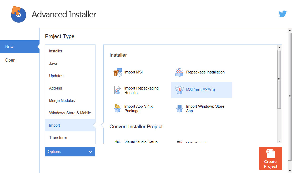Click the Create Project button label
The width and height of the screenshot is (292, 173).
pos(271,164)
